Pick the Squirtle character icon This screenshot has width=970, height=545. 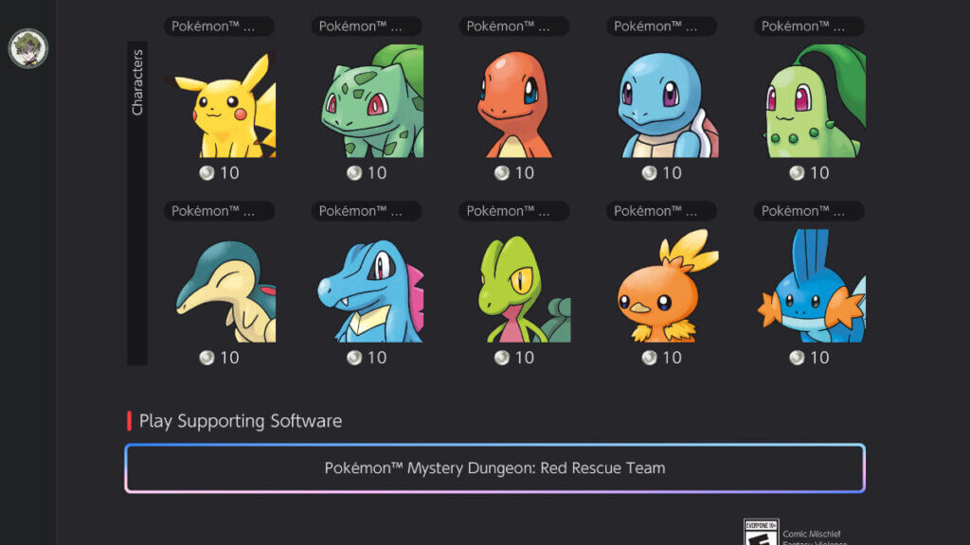[662, 101]
